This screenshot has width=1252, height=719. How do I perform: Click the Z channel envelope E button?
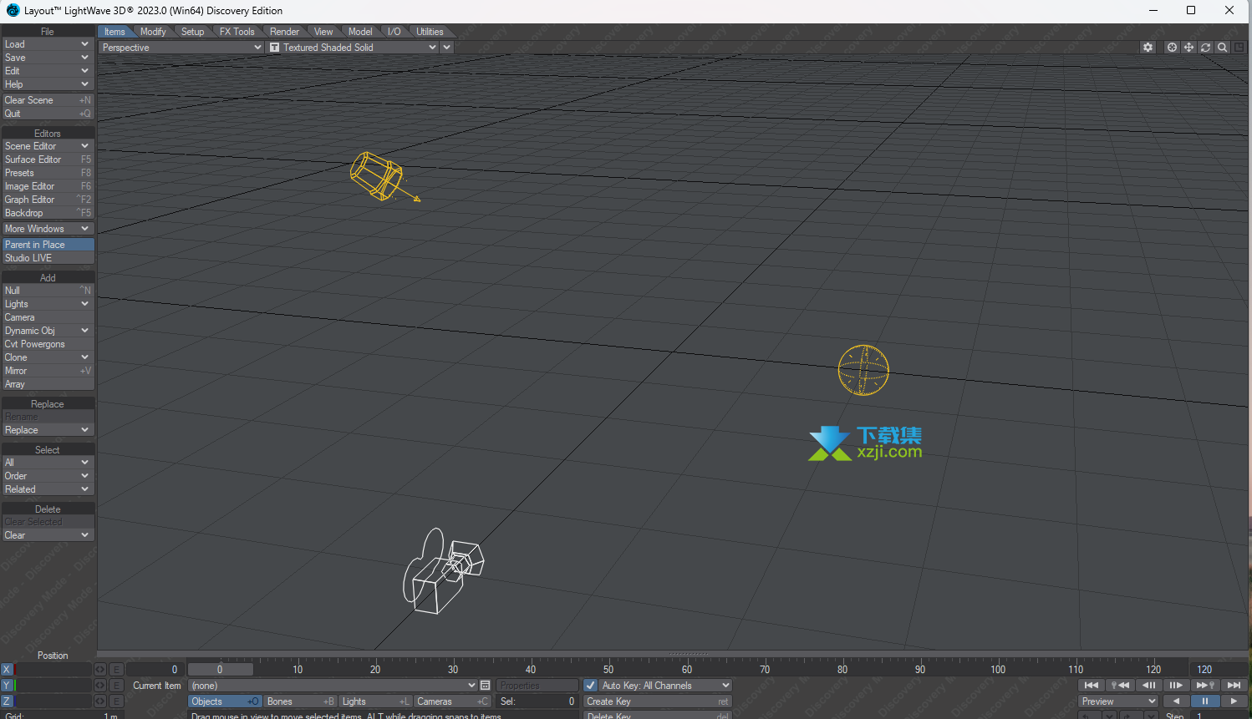[116, 701]
